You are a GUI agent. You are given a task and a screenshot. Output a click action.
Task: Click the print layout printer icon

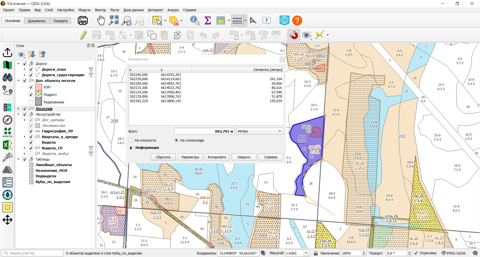coord(82,20)
